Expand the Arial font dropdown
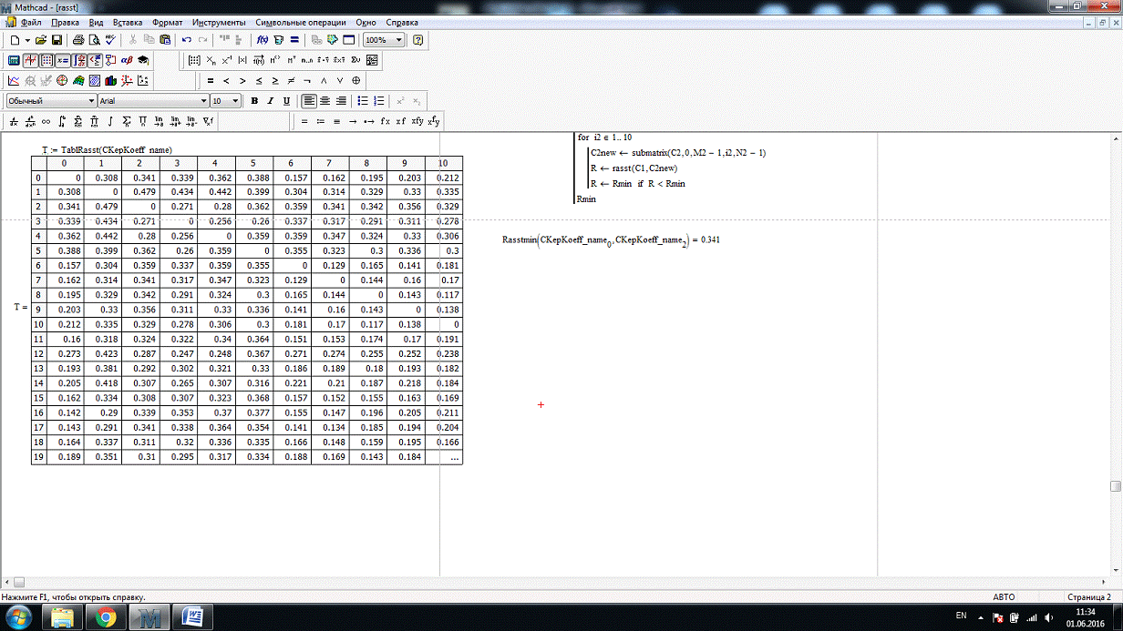Screen dimensions: 1123x631 point(204,101)
